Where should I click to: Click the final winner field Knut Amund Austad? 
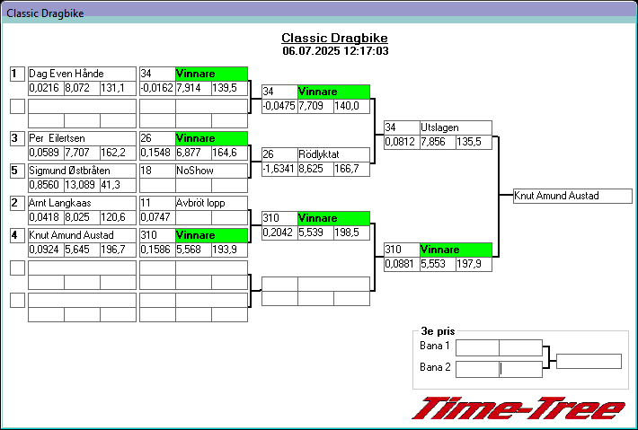(x=573, y=196)
